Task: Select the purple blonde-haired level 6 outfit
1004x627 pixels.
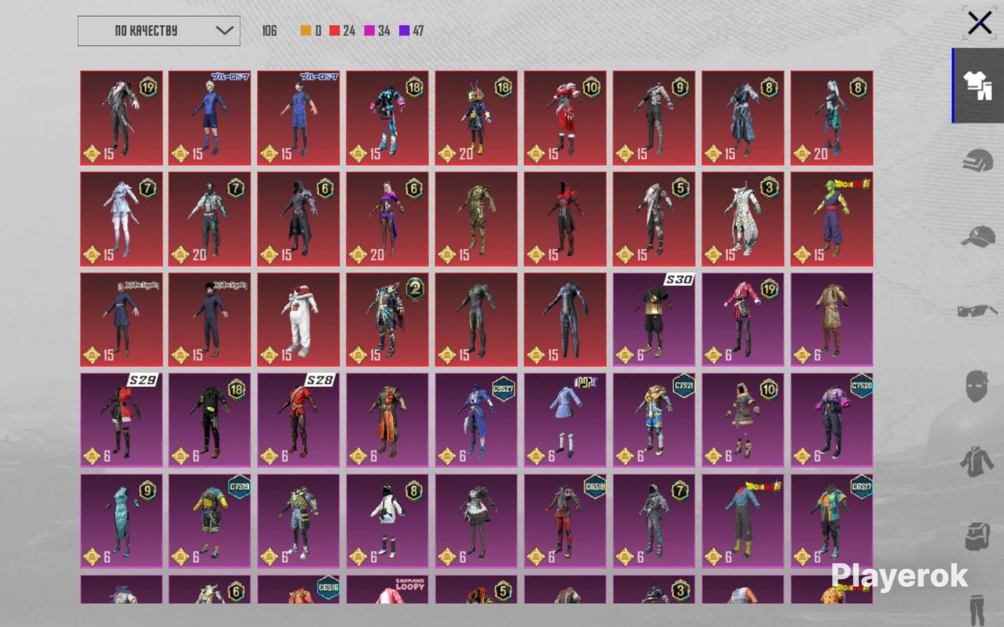Action: (387, 219)
